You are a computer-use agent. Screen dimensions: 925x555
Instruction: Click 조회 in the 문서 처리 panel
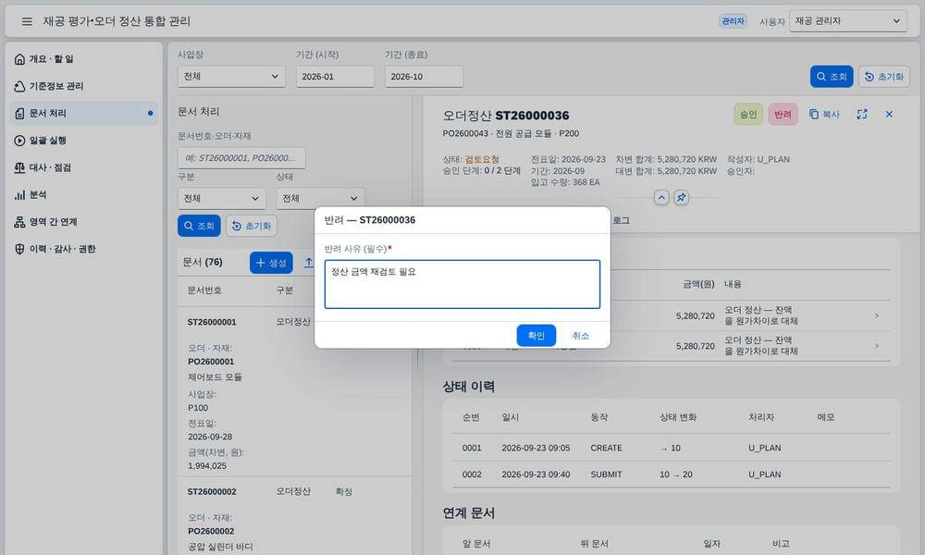199,226
